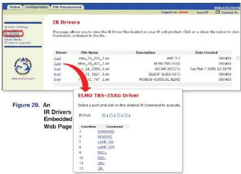Click the www.extron.com link

23,78
